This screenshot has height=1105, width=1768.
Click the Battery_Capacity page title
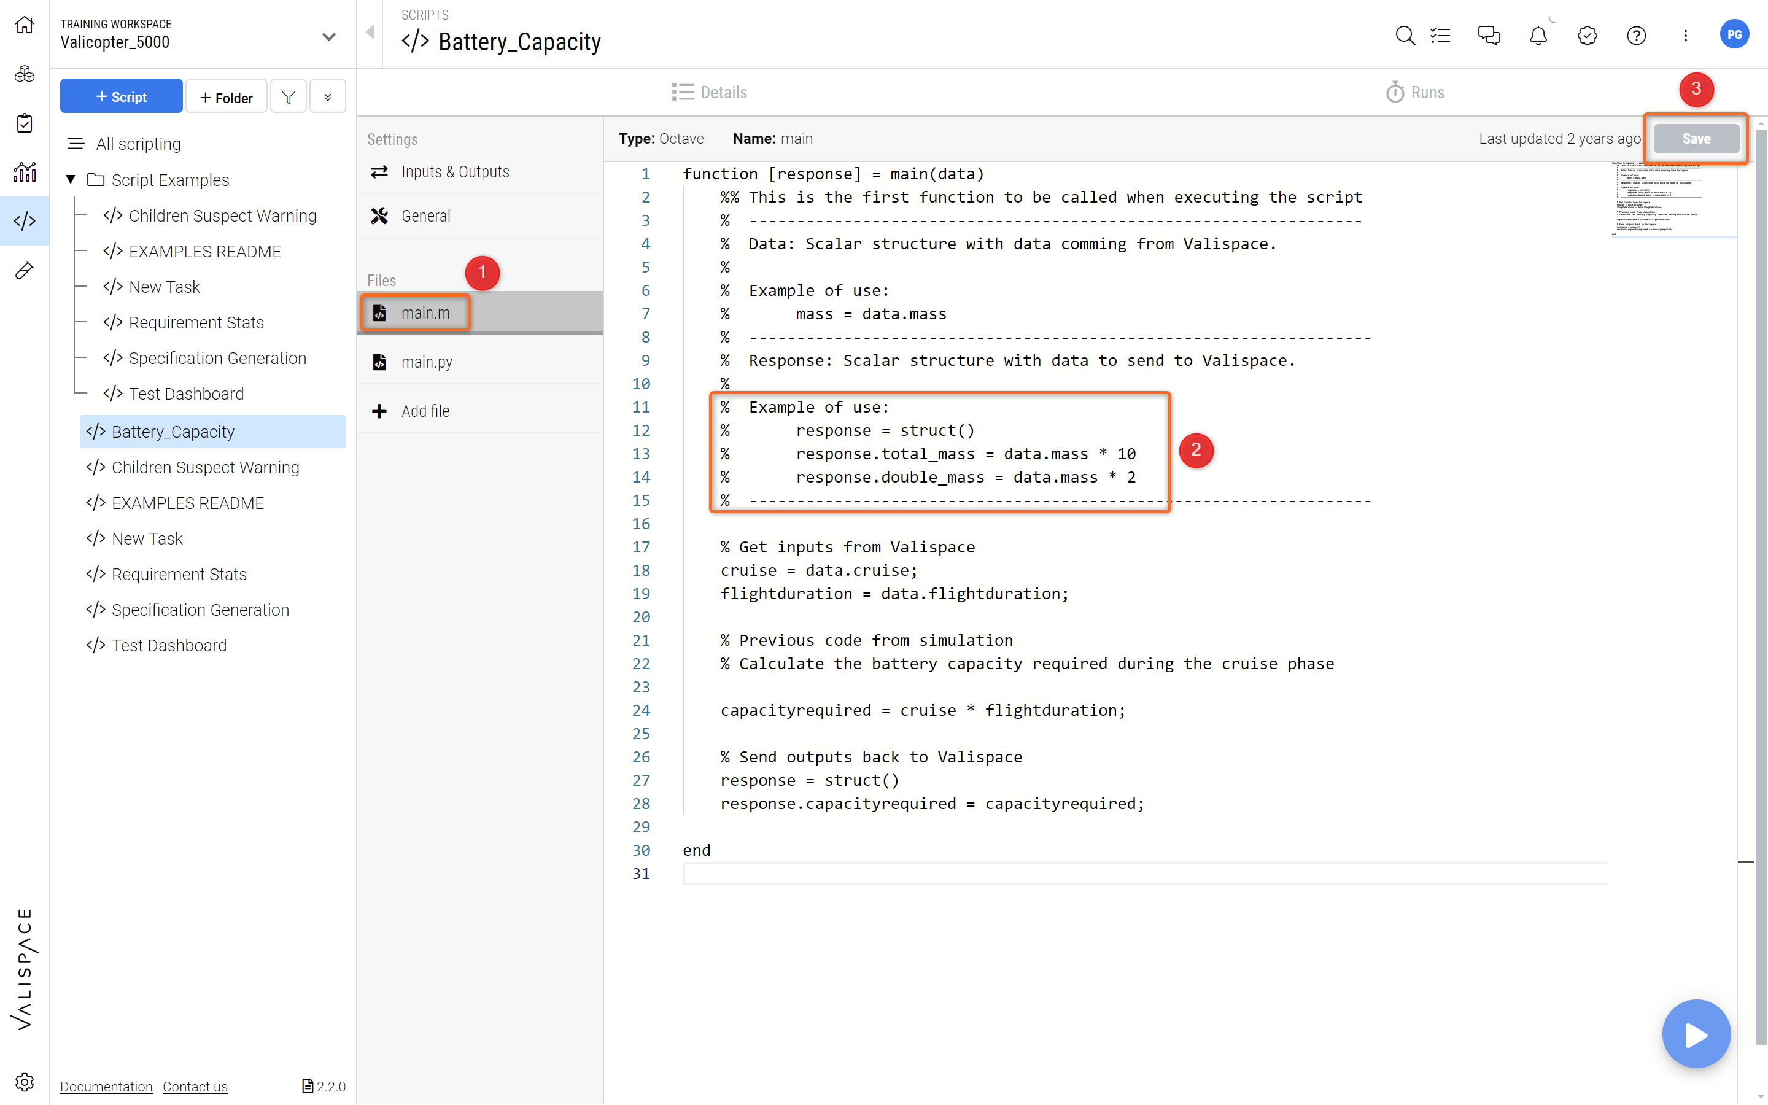[519, 42]
